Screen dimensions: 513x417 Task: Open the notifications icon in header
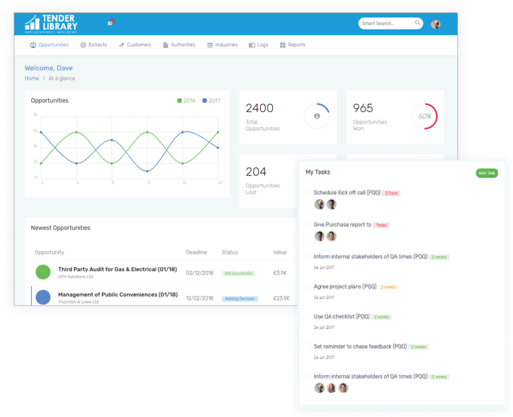pos(111,23)
